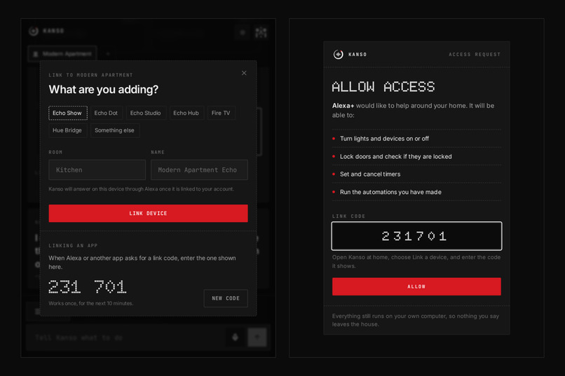
Task: Click the 231 701 code in the dialog
Action: click(87, 287)
